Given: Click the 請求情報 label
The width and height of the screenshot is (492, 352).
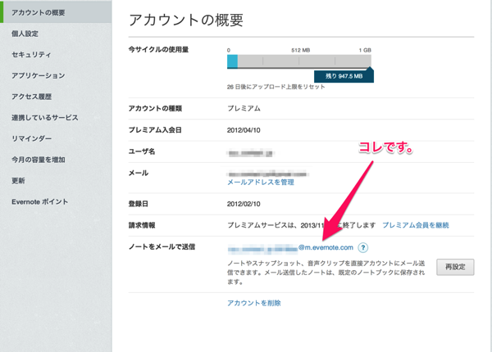Looking at the screenshot, I should click(142, 225).
